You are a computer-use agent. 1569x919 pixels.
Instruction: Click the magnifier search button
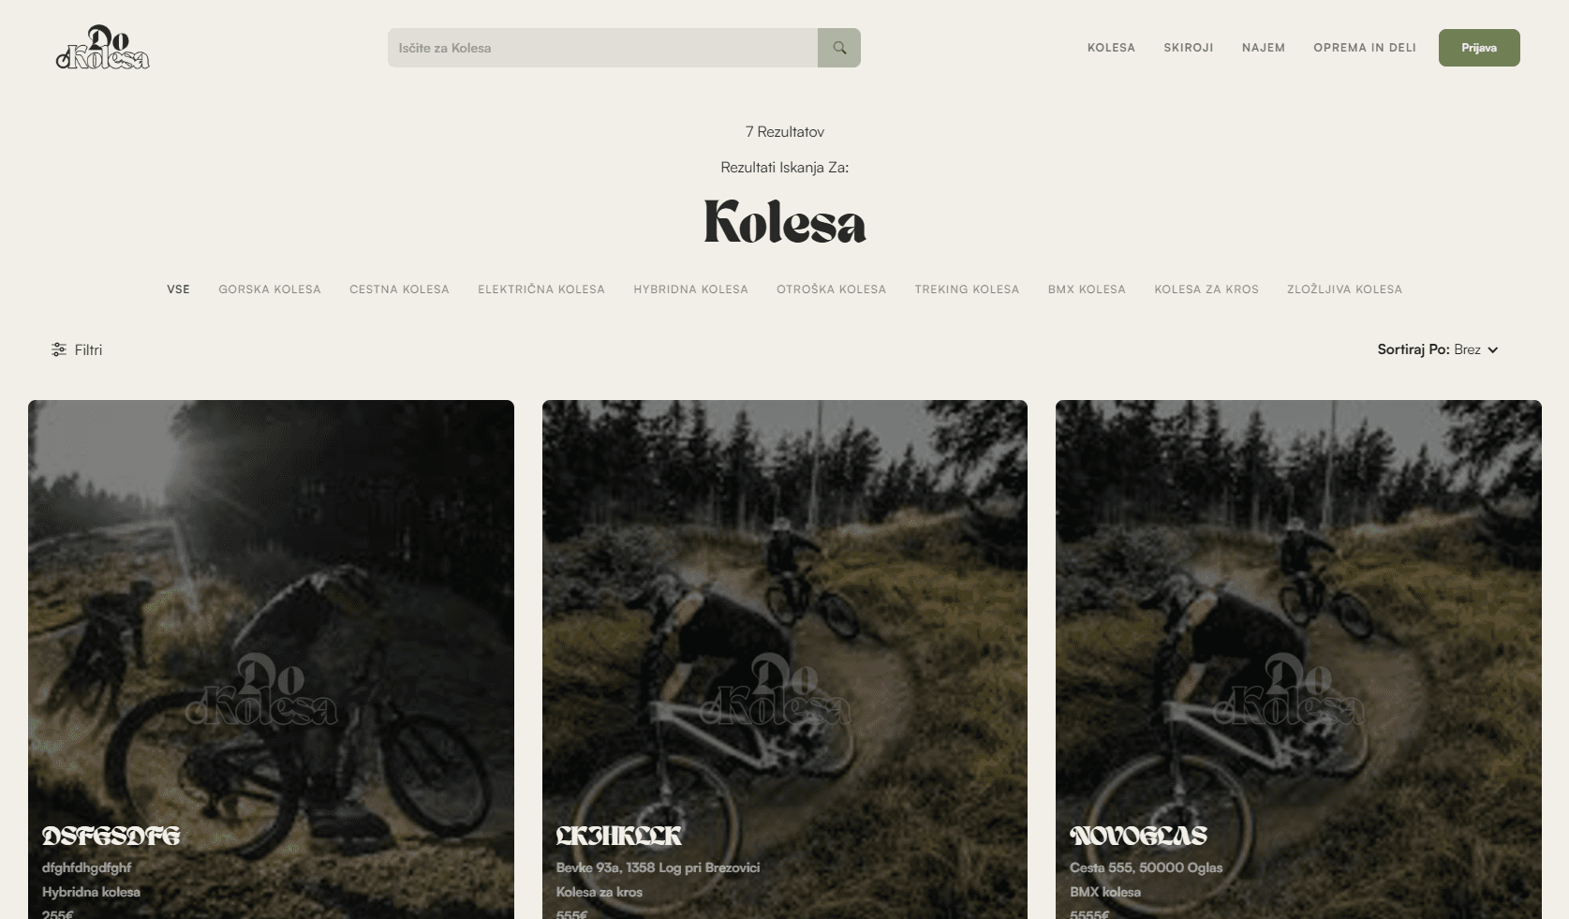[839, 48]
